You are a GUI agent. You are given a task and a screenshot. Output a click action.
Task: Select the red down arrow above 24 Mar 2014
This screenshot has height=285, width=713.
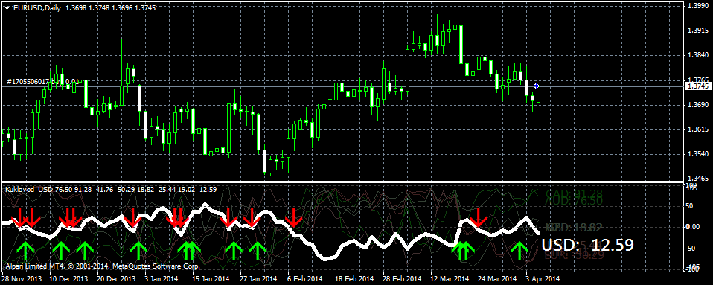click(478, 218)
